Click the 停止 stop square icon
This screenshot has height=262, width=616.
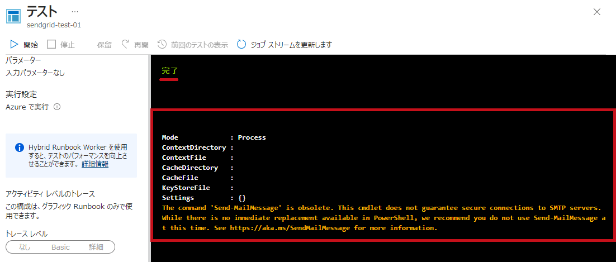point(51,44)
